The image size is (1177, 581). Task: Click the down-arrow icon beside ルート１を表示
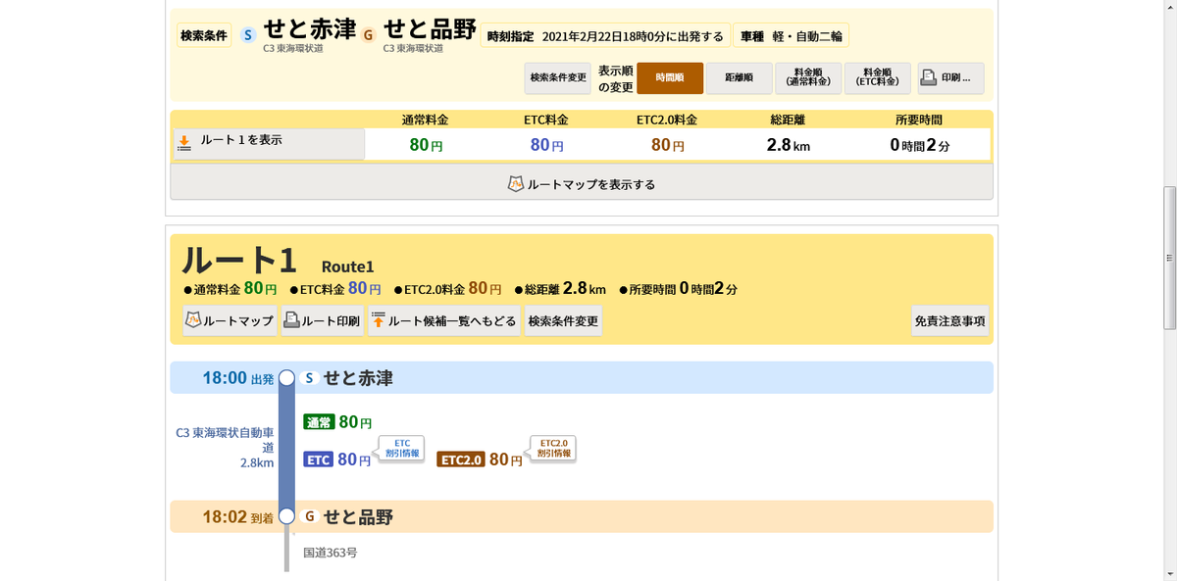[183, 145]
